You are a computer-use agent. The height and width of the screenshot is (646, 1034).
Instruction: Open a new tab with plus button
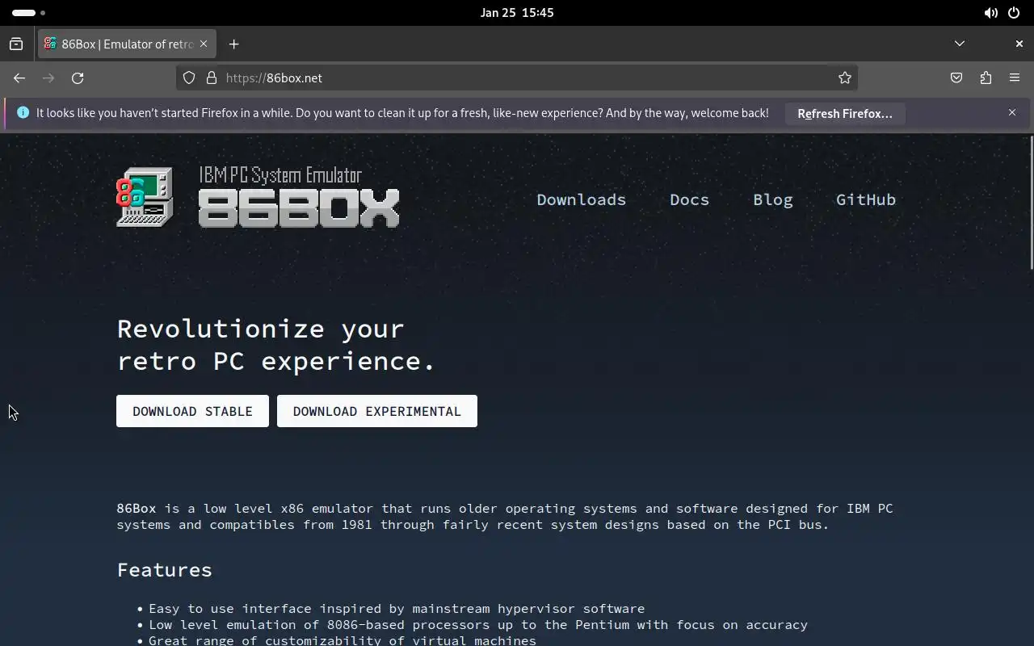tap(233, 44)
